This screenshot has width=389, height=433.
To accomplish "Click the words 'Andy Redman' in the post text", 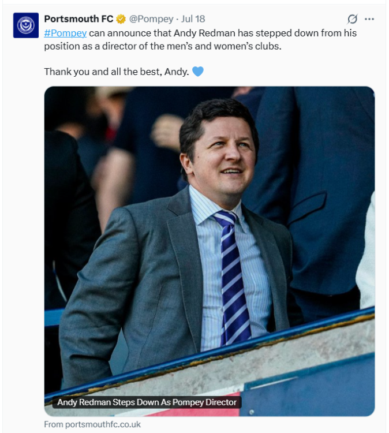I will (x=199, y=33).
